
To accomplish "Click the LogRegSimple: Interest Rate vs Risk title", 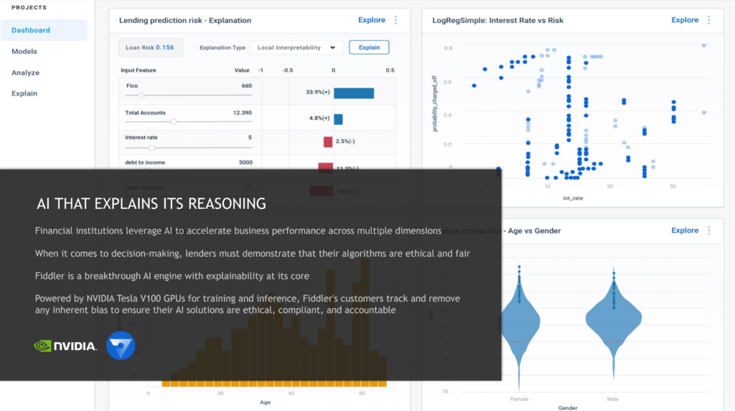I will pyautogui.click(x=498, y=20).
